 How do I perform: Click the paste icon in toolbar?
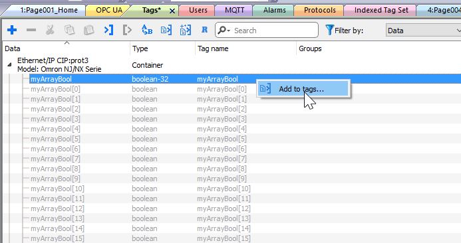pos(88,30)
